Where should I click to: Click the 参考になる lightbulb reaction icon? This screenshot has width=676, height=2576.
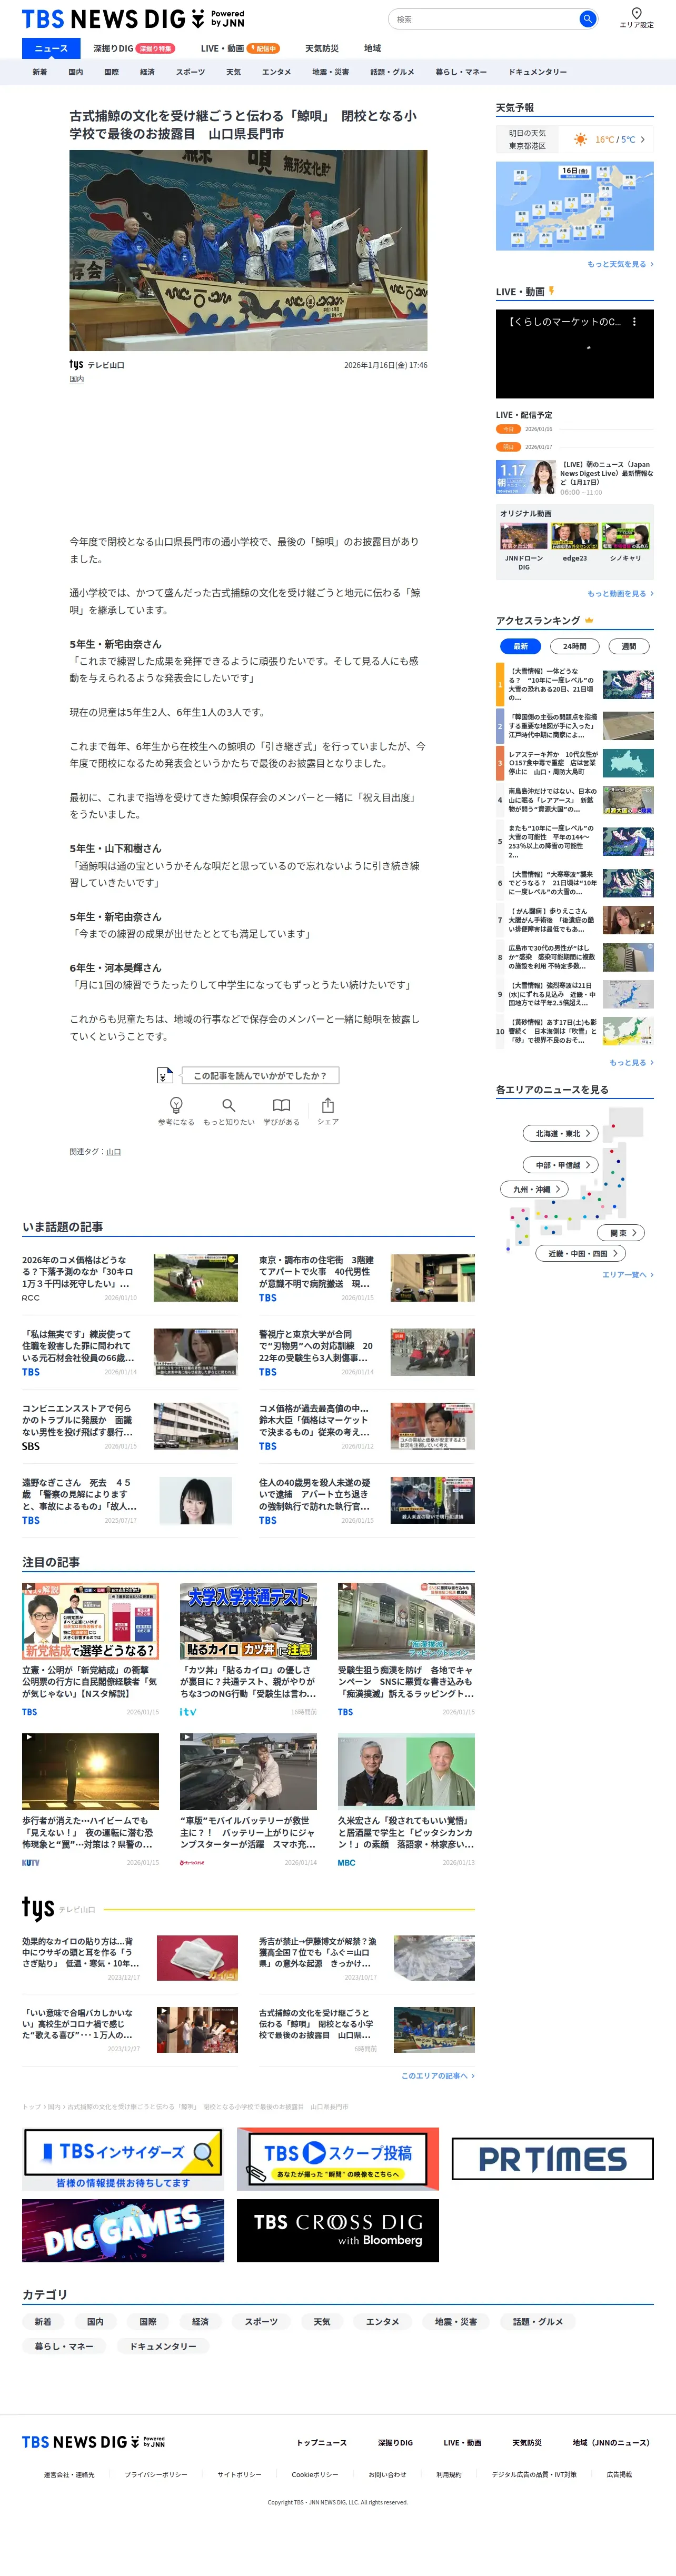coord(176,1105)
